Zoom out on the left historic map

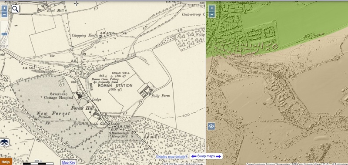click(4, 15)
